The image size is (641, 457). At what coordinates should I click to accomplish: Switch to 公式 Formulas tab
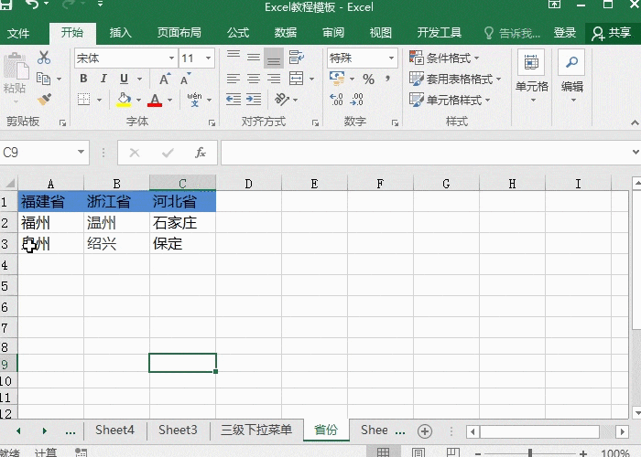coord(238,33)
